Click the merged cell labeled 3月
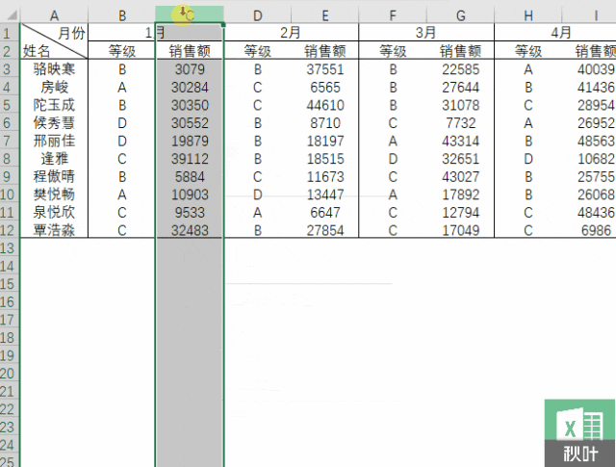616x467 pixels. coord(426,33)
